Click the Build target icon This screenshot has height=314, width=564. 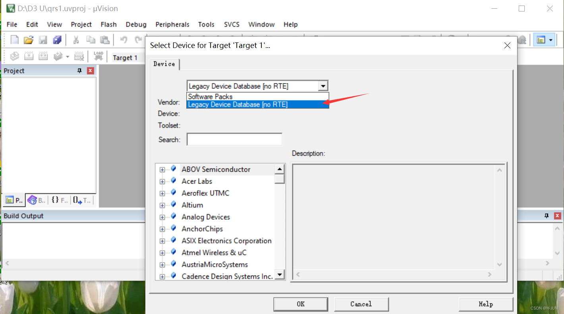29,56
